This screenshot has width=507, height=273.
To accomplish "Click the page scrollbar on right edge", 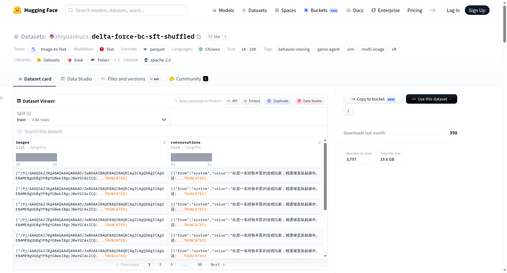I will coord(504,24).
